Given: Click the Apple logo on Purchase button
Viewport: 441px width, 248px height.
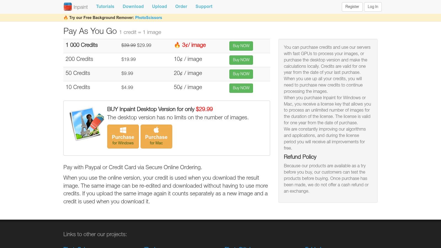Looking at the screenshot, I should [156, 130].
